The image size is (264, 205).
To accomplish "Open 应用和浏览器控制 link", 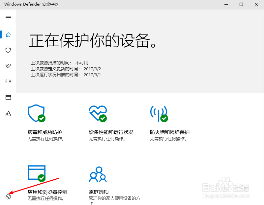I will click(x=47, y=192).
